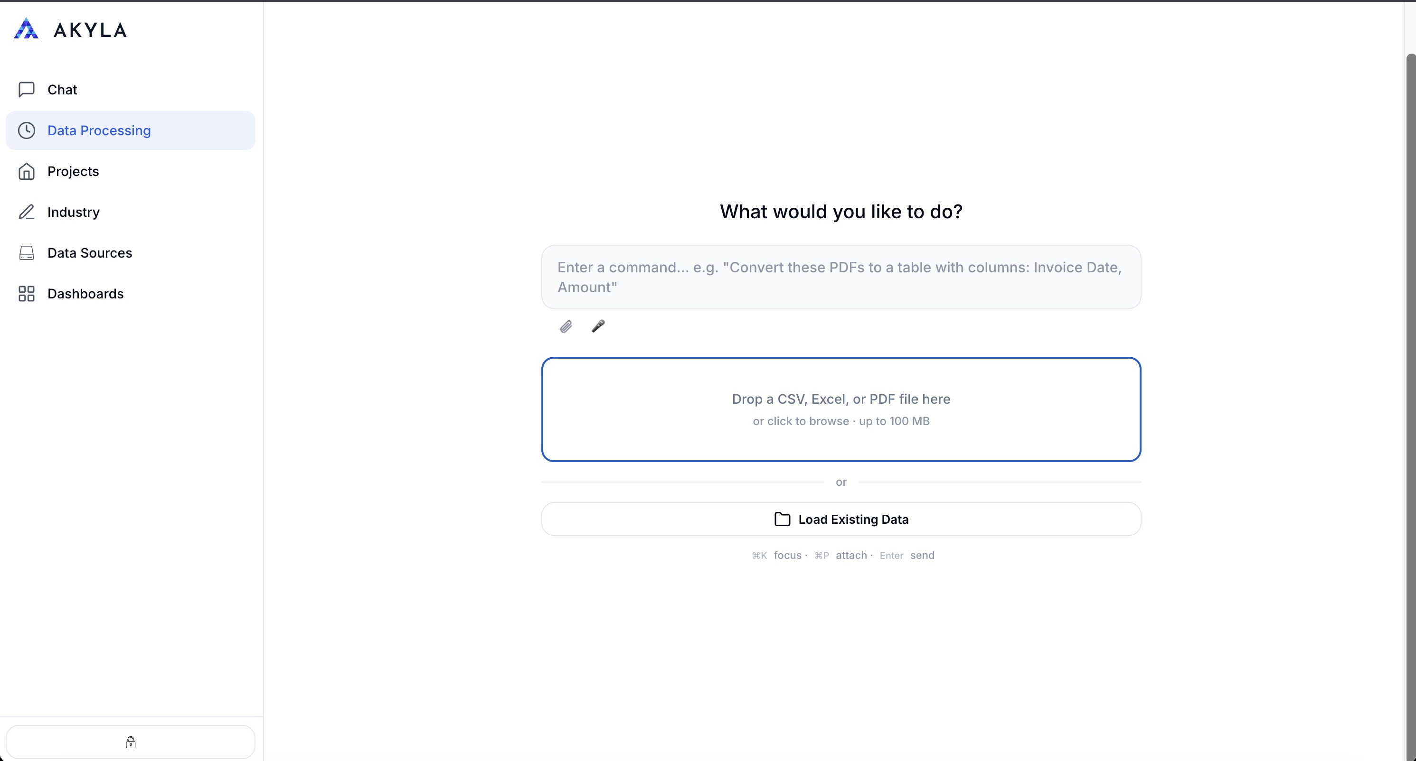Image resolution: width=1416 pixels, height=761 pixels.
Task: Select Industry in the sidebar
Action: coord(74,212)
